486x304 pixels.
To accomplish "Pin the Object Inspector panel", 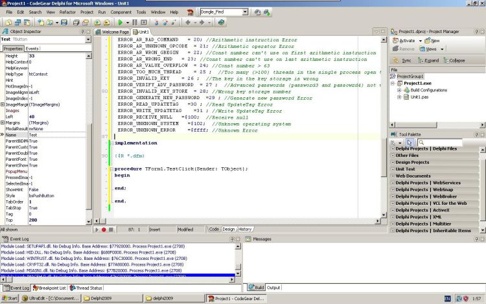I will coord(82,32).
